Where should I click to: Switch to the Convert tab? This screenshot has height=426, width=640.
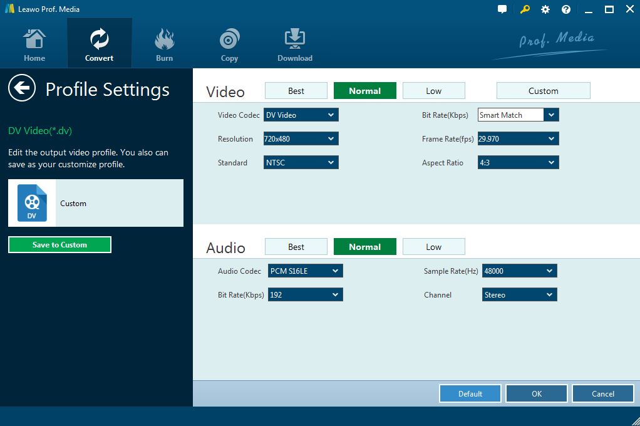(x=99, y=45)
